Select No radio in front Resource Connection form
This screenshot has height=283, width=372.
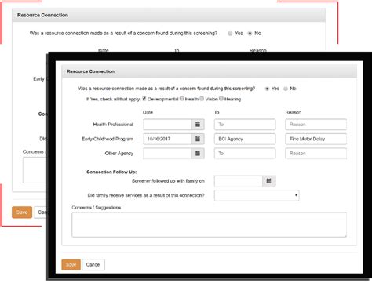tap(286, 89)
